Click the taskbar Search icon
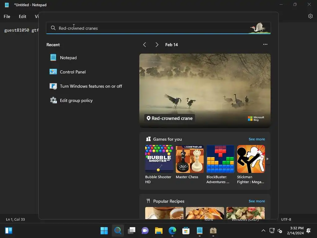317x238 pixels. (118, 231)
